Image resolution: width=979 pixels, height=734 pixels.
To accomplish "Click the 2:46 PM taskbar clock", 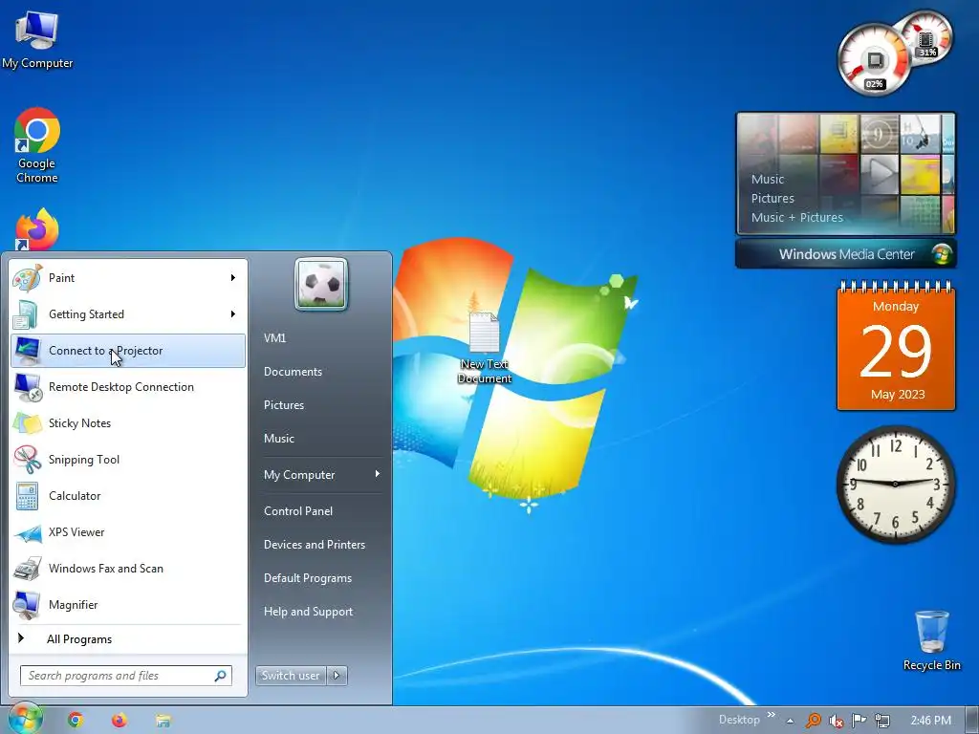I will pos(930,721).
